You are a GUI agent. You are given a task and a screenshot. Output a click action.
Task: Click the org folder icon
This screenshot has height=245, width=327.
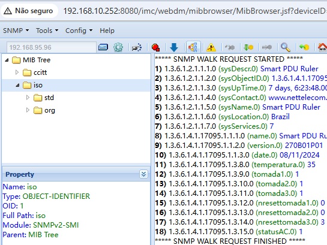[x=38, y=110]
